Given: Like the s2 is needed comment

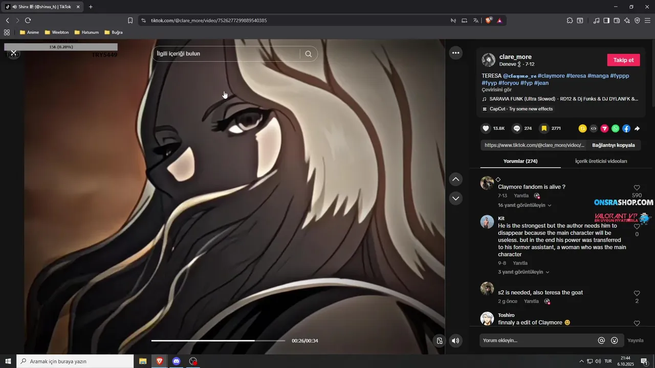Looking at the screenshot, I should coord(637,293).
